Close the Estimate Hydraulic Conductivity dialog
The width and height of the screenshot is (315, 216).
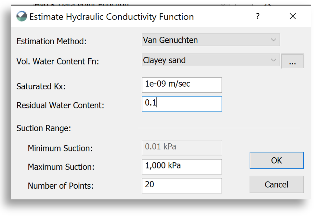tap(292, 16)
